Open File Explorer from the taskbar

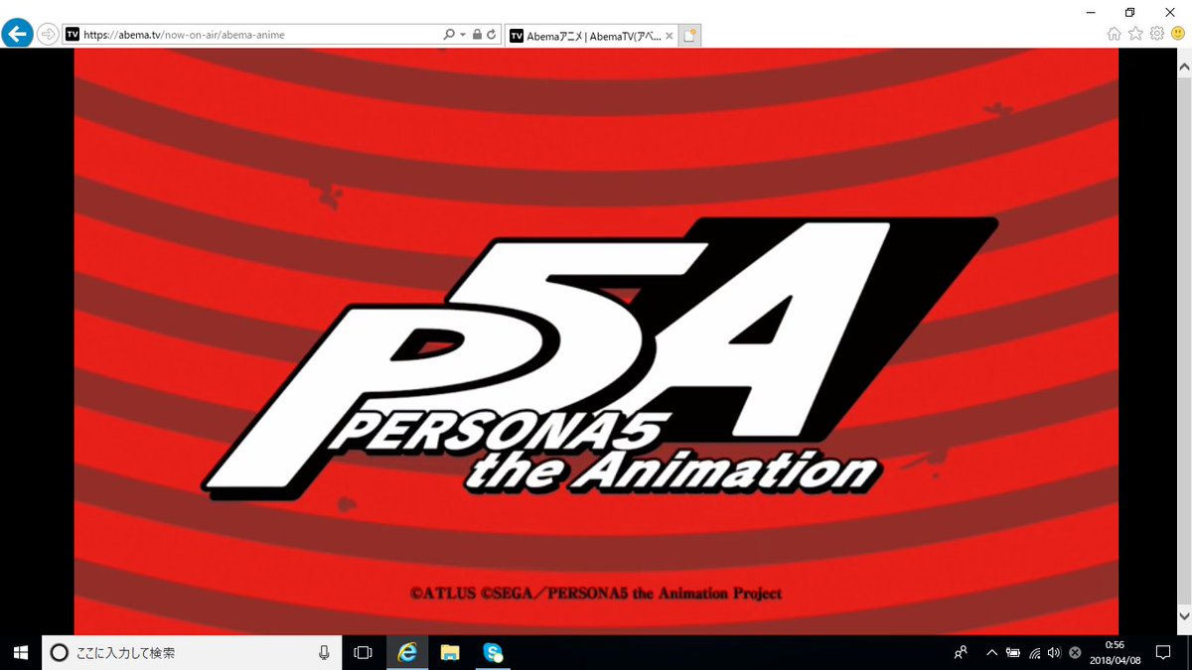(x=450, y=652)
